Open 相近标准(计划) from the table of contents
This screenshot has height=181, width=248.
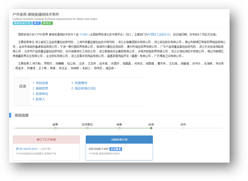[x=84, y=88]
